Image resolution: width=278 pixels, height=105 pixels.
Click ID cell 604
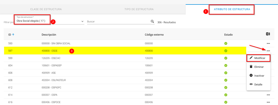[10, 65]
